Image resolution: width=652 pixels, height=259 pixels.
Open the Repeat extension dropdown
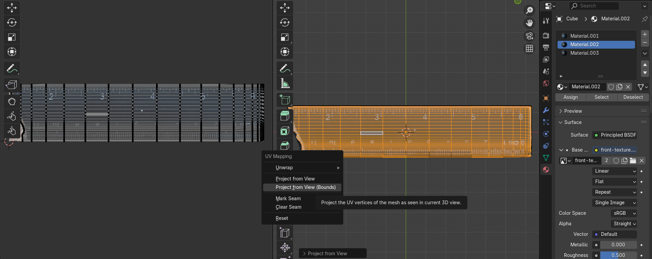[615, 192]
